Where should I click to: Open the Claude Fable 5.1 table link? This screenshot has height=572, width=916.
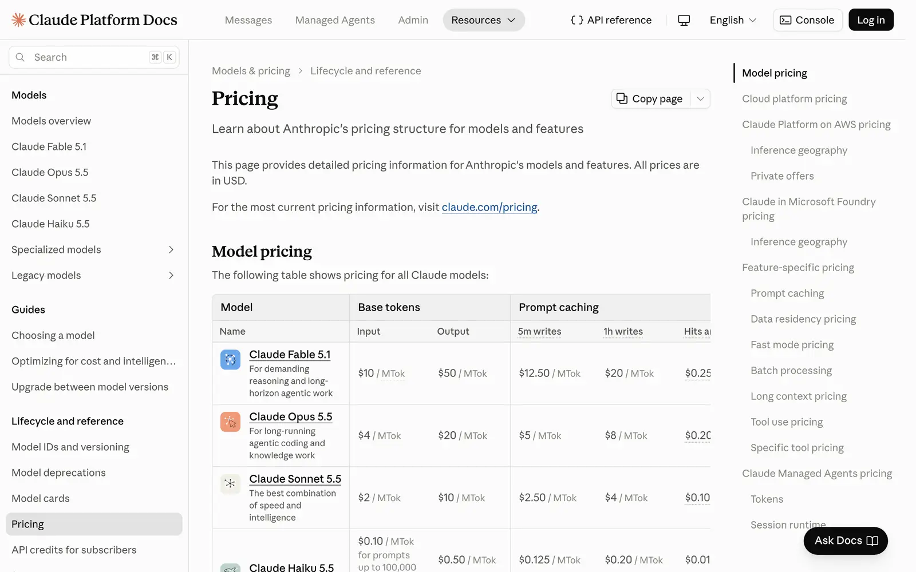pyautogui.click(x=290, y=354)
